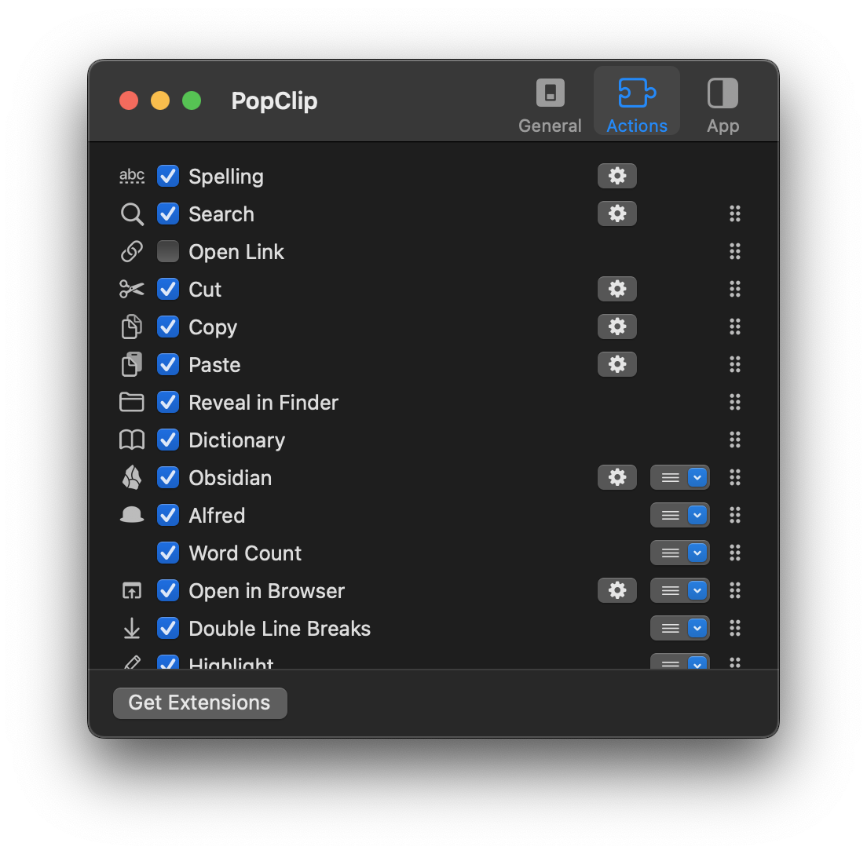Screen dimensions: 867x854
Task: Click the scissors icon next to Cut
Action: click(x=132, y=289)
